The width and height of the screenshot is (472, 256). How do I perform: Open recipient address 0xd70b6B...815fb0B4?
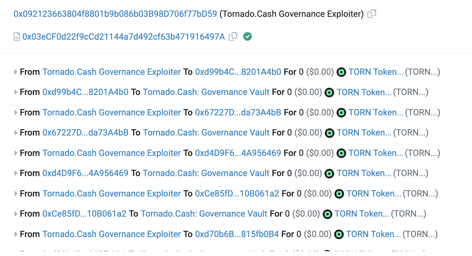(x=237, y=234)
